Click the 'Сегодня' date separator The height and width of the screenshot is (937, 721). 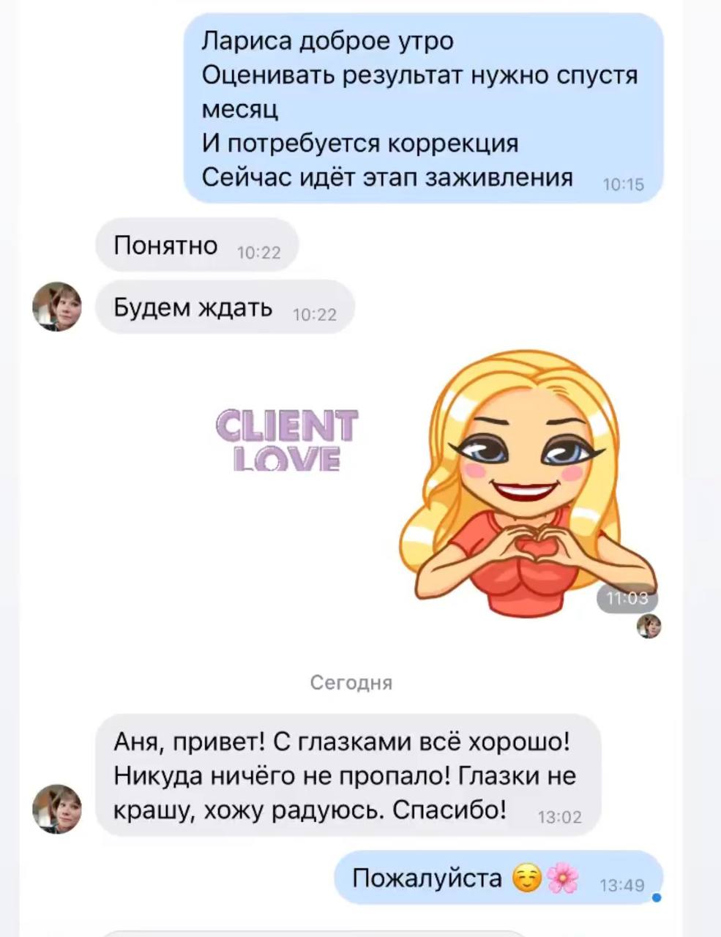(x=351, y=683)
